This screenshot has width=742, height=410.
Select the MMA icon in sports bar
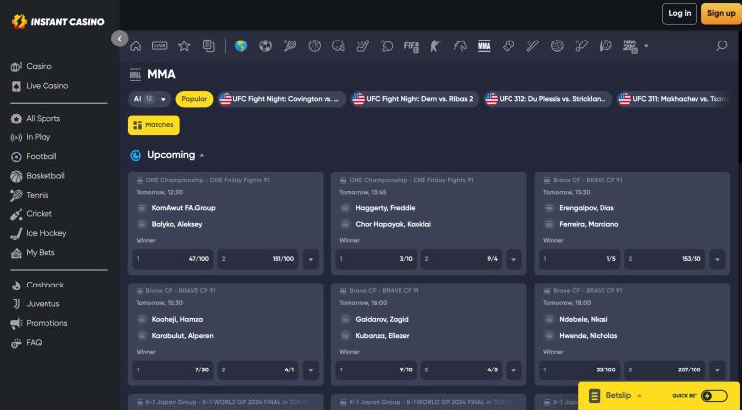[484, 46]
